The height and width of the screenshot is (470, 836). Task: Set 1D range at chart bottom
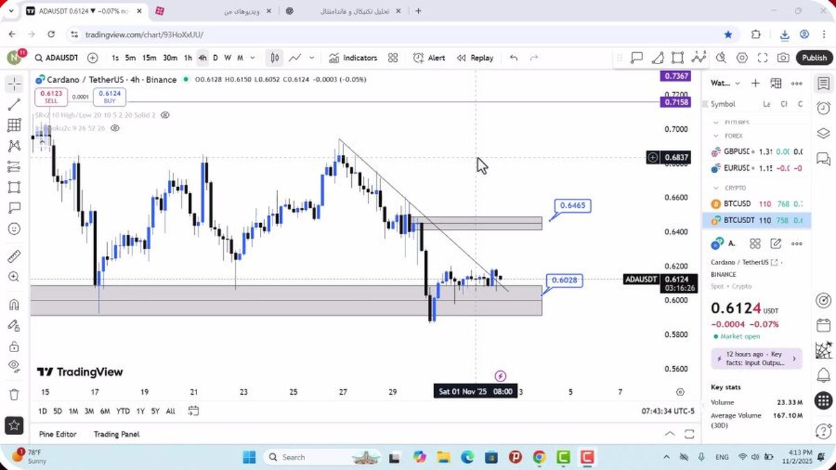click(42, 411)
